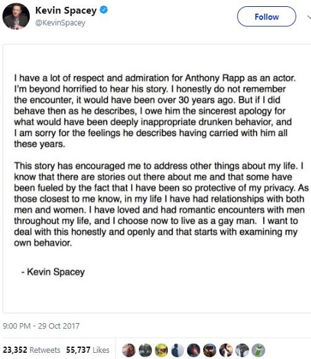Viewport: 311px width, 359px height.
Task: Open the @KevinSpacey handle link
Action: pyautogui.click(x=60, y=23)
